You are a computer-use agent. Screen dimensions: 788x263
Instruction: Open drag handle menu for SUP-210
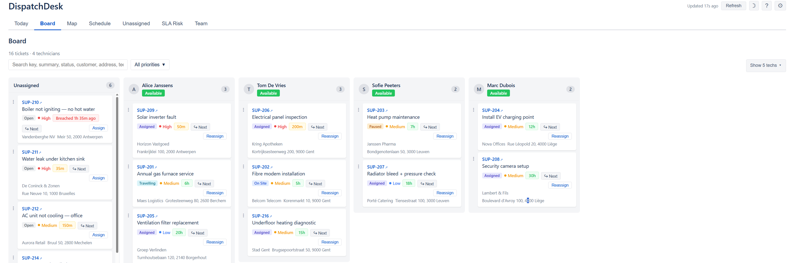coord(13,102)
